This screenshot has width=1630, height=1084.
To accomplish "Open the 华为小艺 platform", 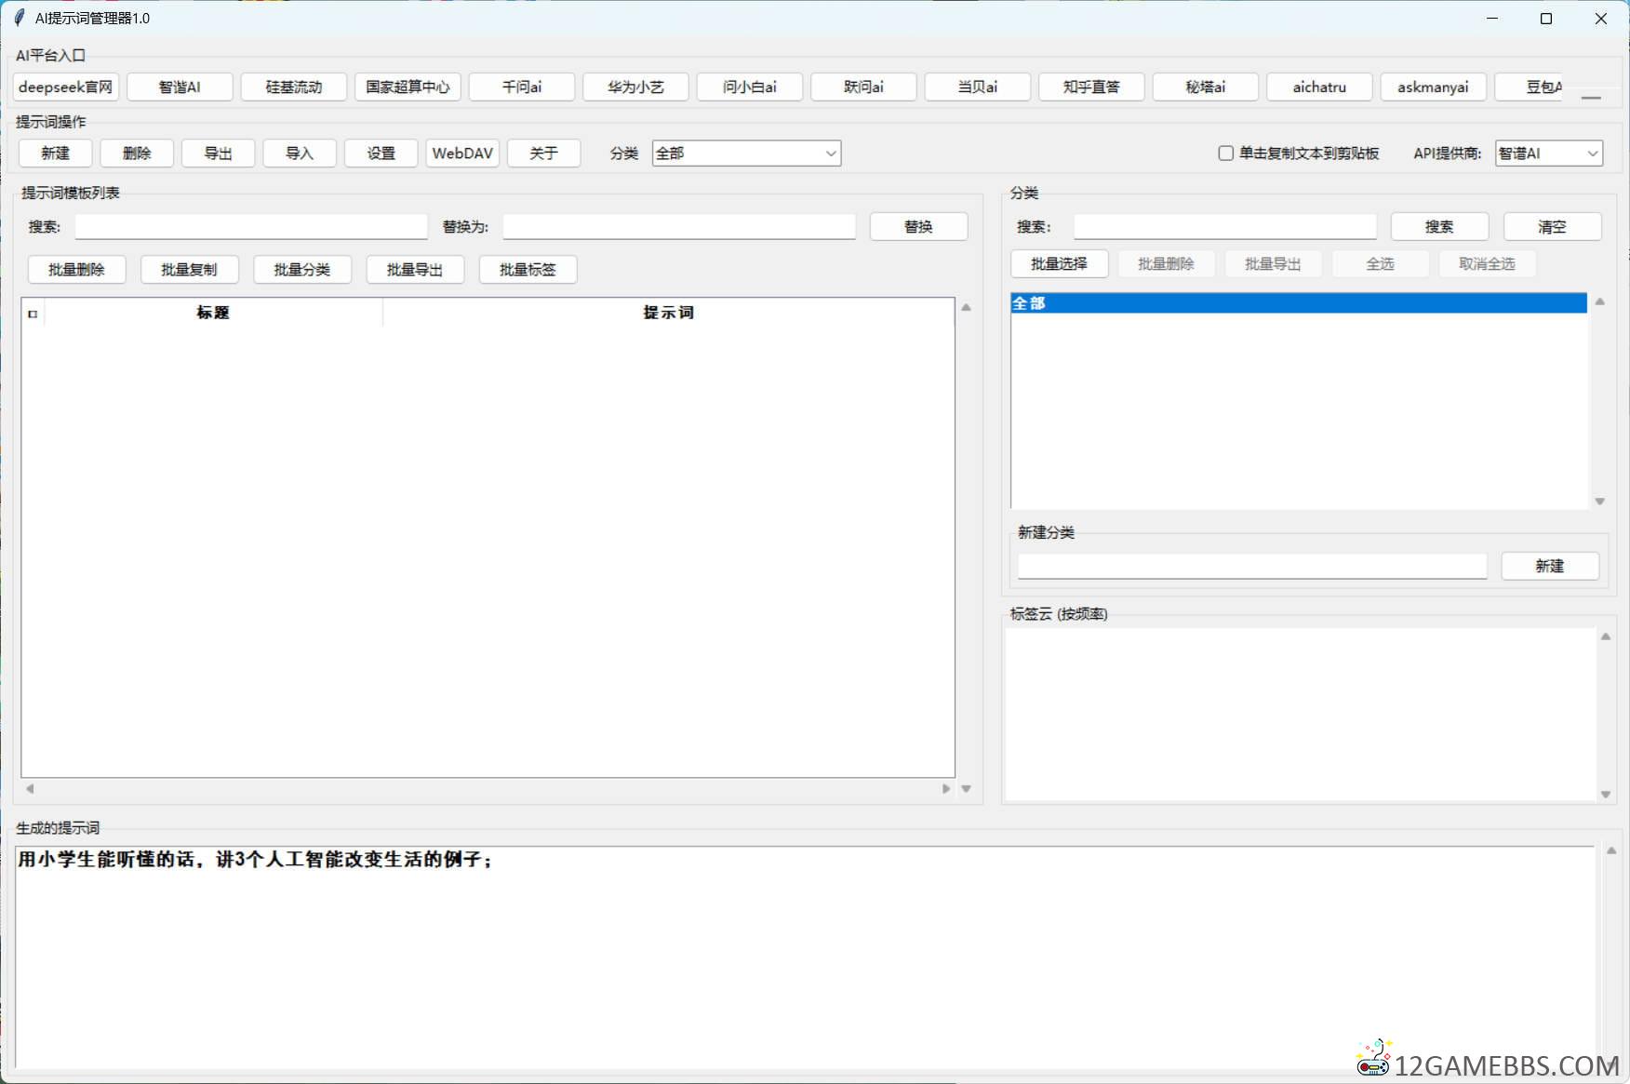I will click(x=635, y=87).
